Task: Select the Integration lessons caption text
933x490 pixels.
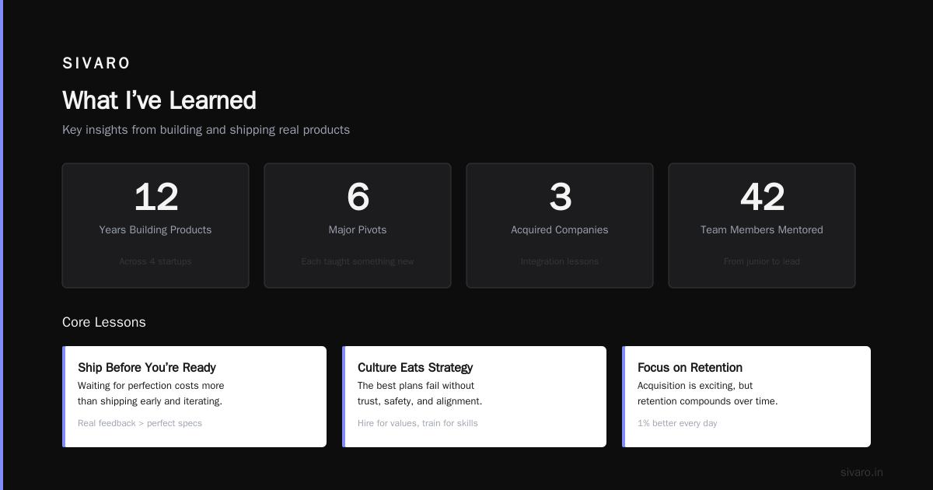Action: pyautogui.click(x=560, y=261)
